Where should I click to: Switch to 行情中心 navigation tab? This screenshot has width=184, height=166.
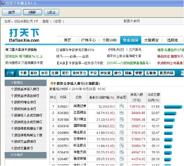click(89, 40)
